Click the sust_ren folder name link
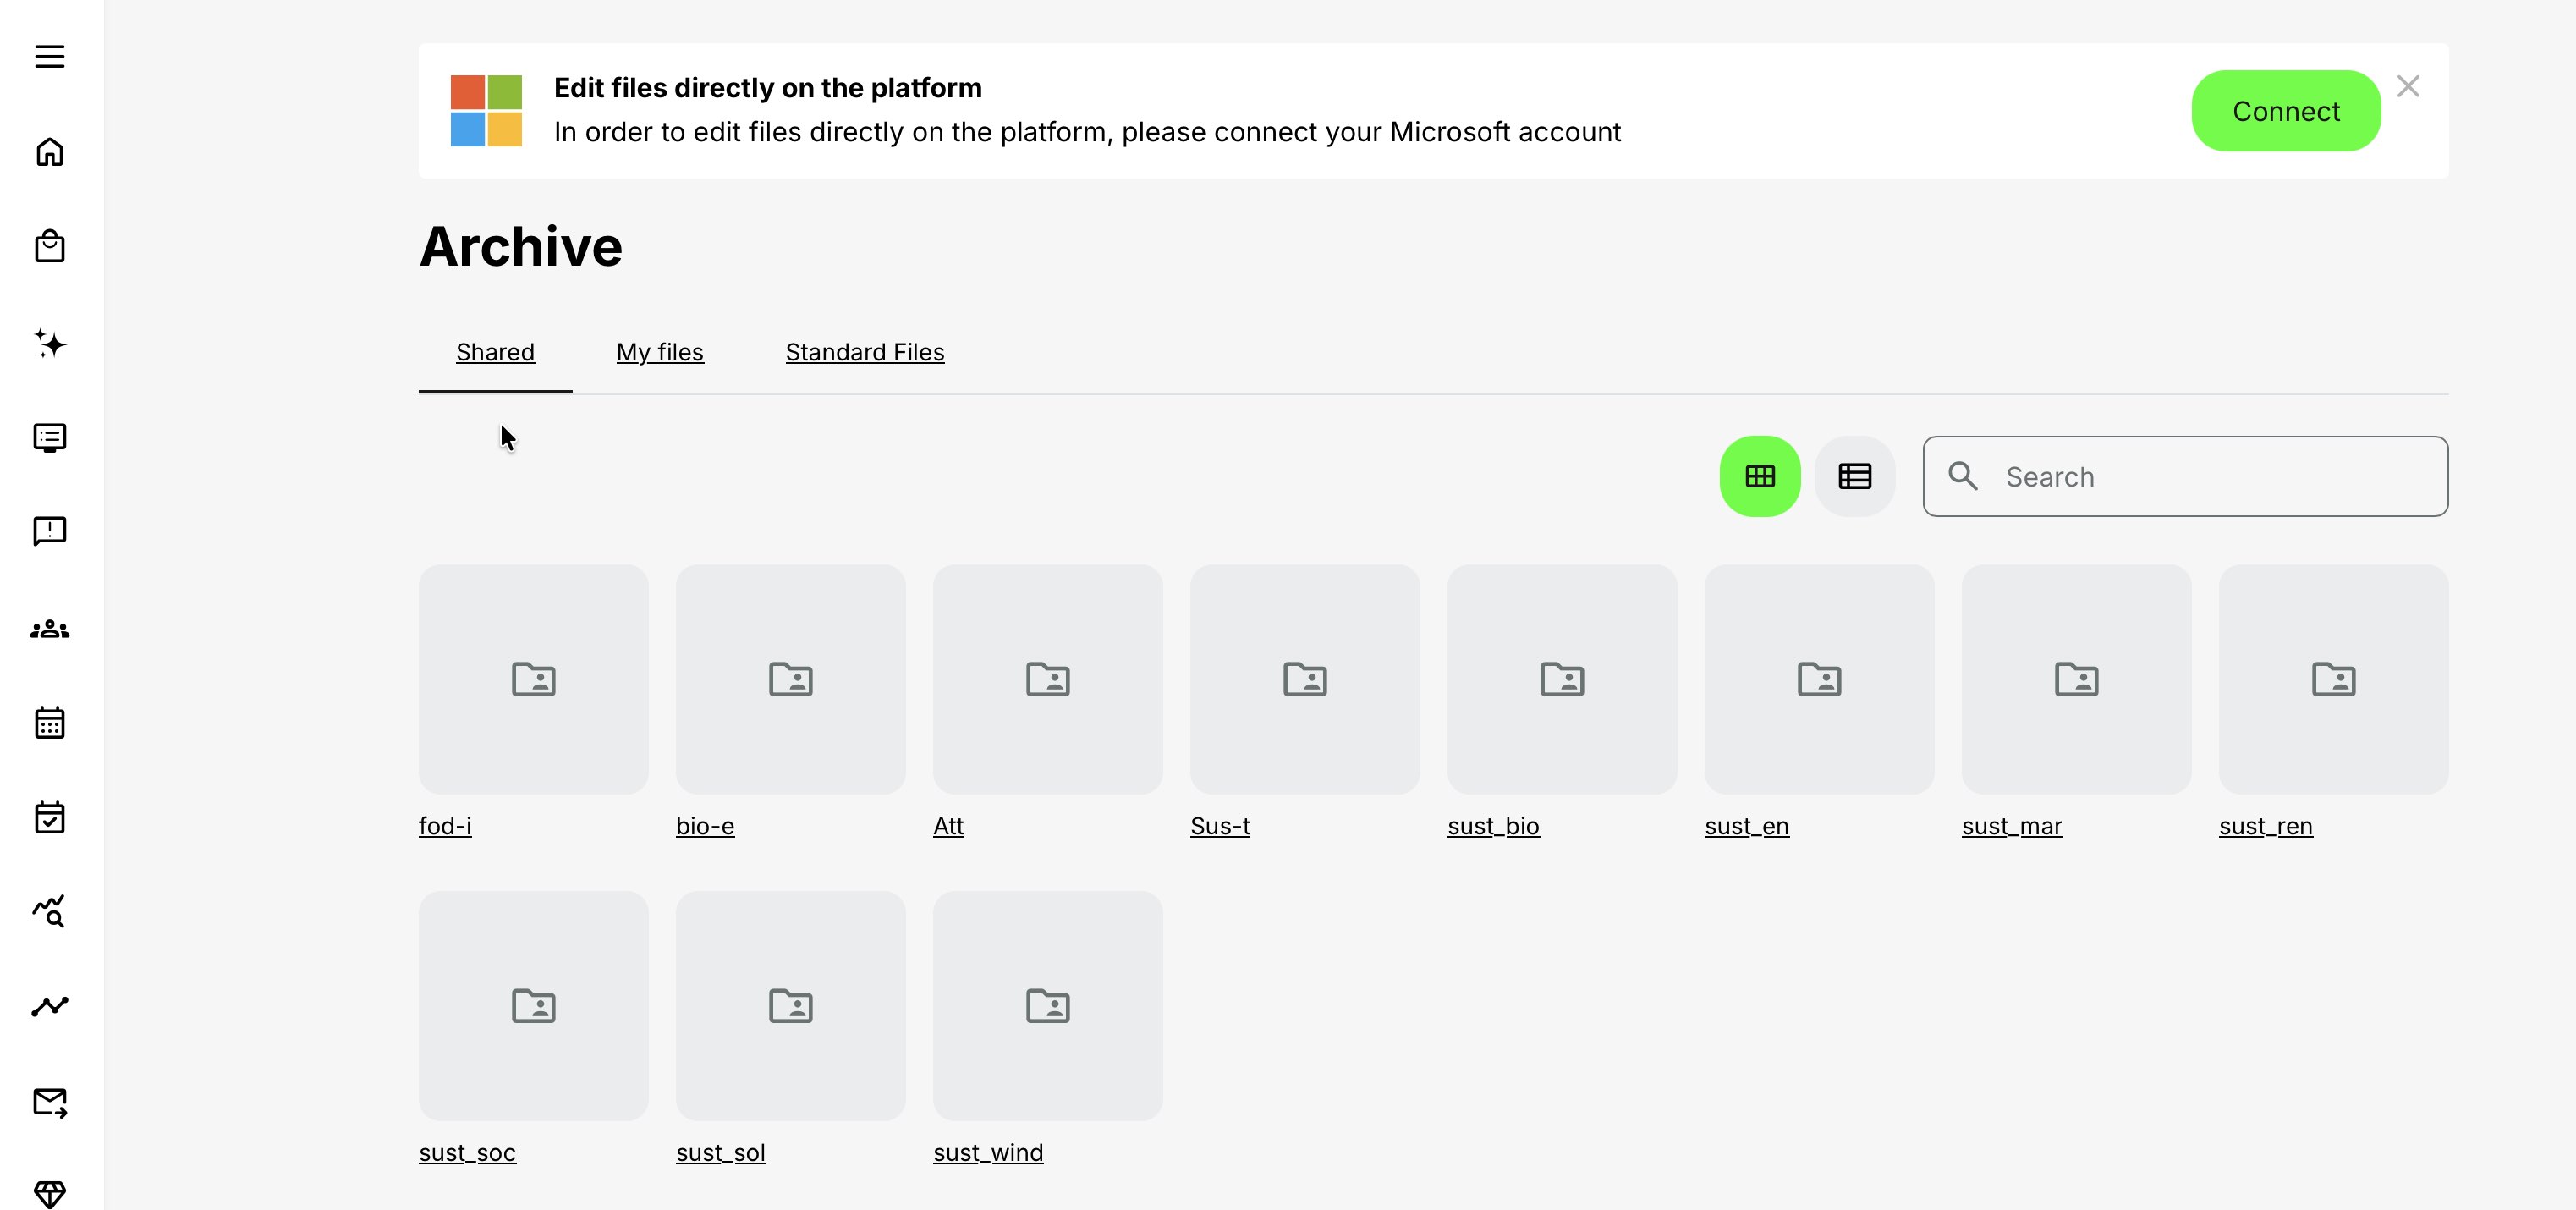 2266,826
